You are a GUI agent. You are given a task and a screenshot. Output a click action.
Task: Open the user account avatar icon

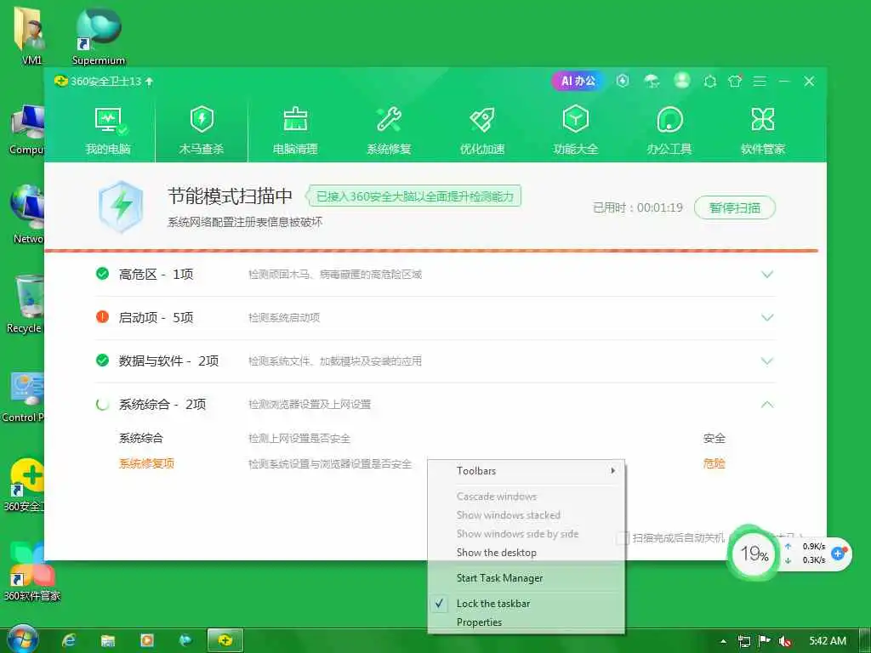(x=682, y=81)
